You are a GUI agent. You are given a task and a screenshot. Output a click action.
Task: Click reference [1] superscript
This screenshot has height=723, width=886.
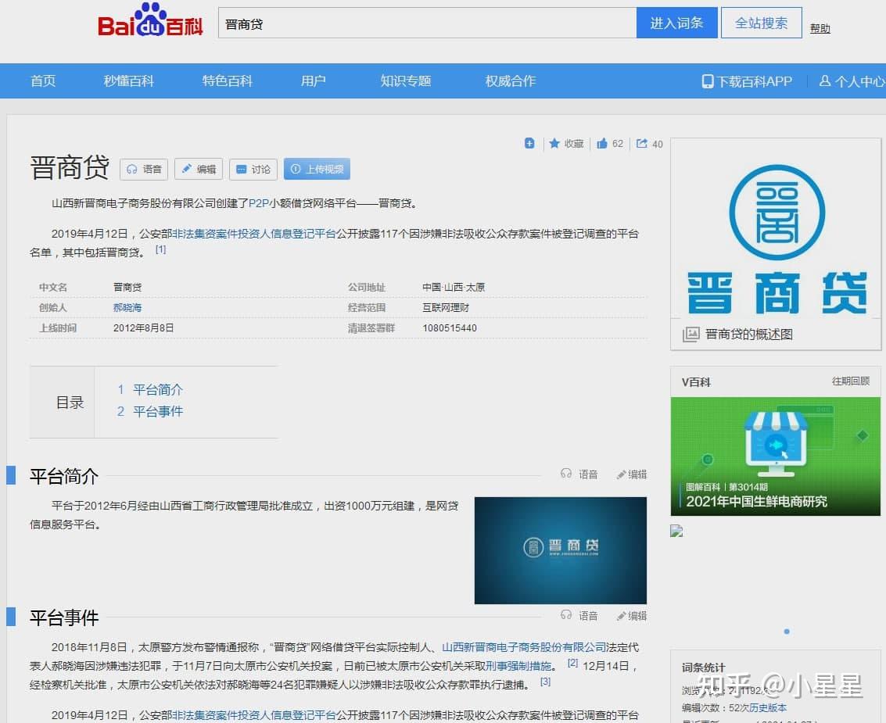[160, 249]
